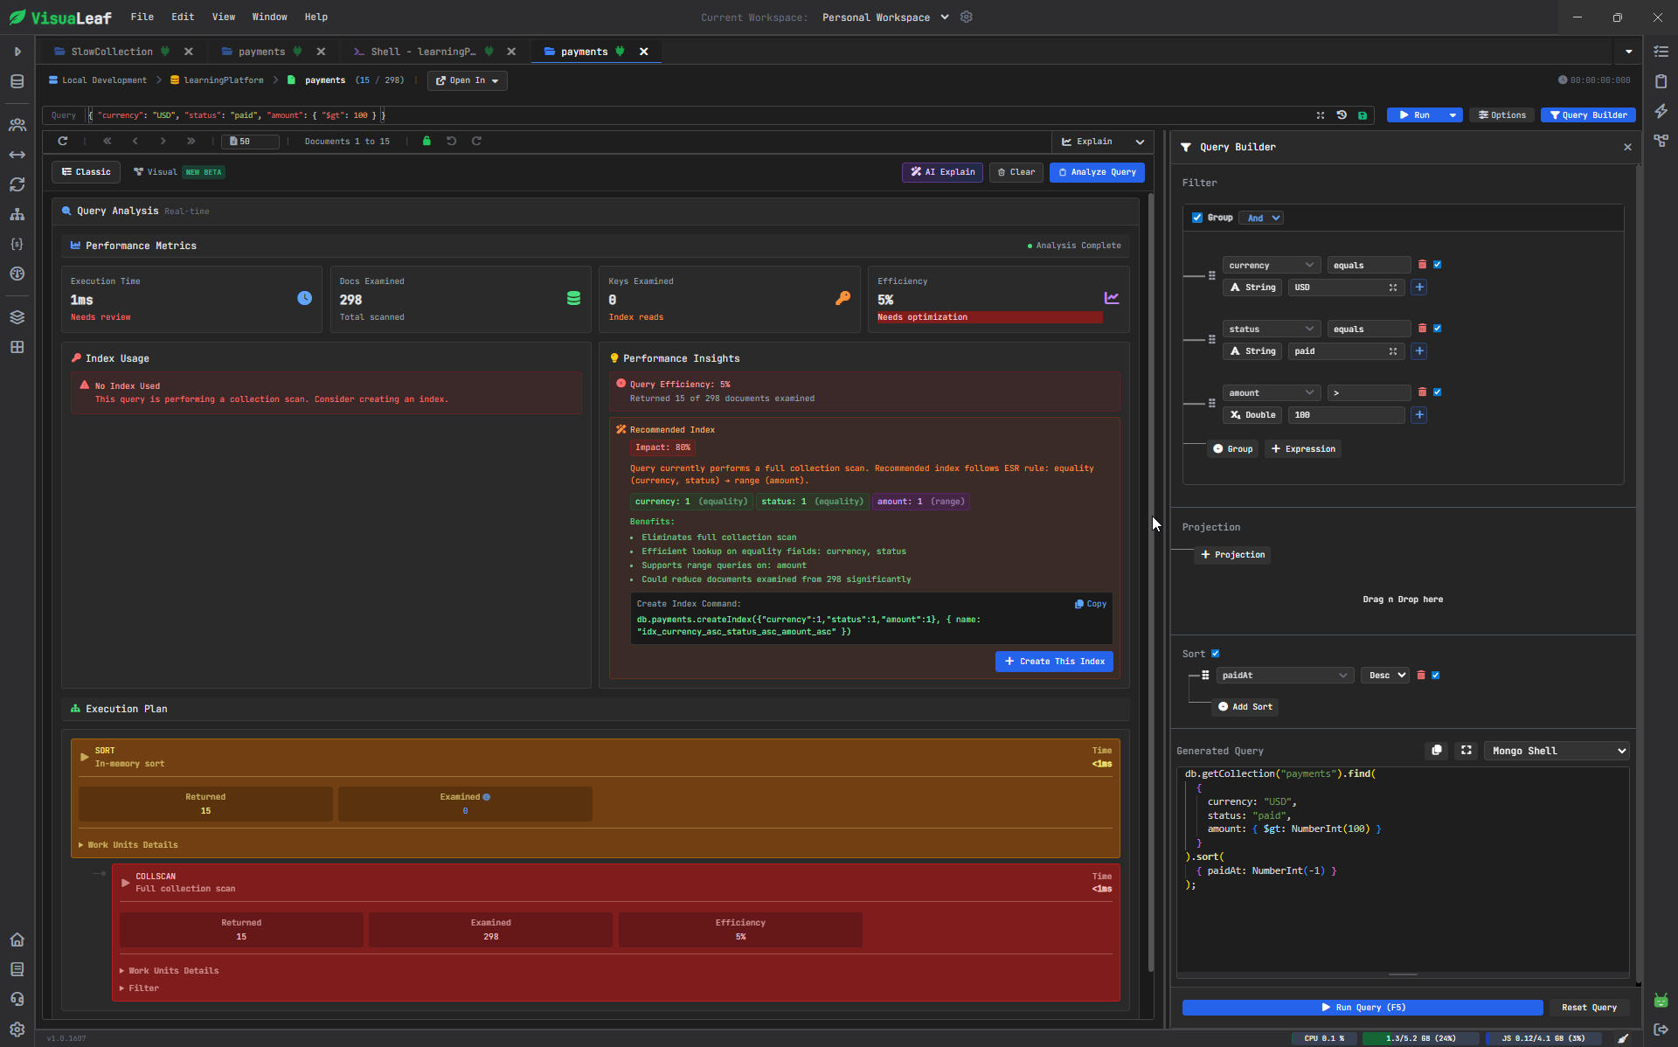Click Copy for the create index command
This screenshot has width=1678, height=1047.
click(x=1091, y=604)
